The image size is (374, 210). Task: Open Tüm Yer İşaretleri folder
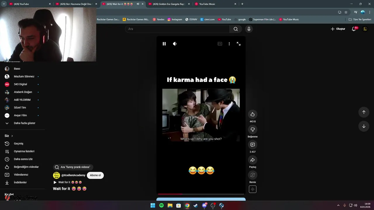click(x=360, y=20)
